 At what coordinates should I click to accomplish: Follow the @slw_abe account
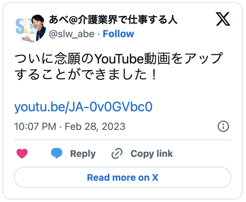118,34
